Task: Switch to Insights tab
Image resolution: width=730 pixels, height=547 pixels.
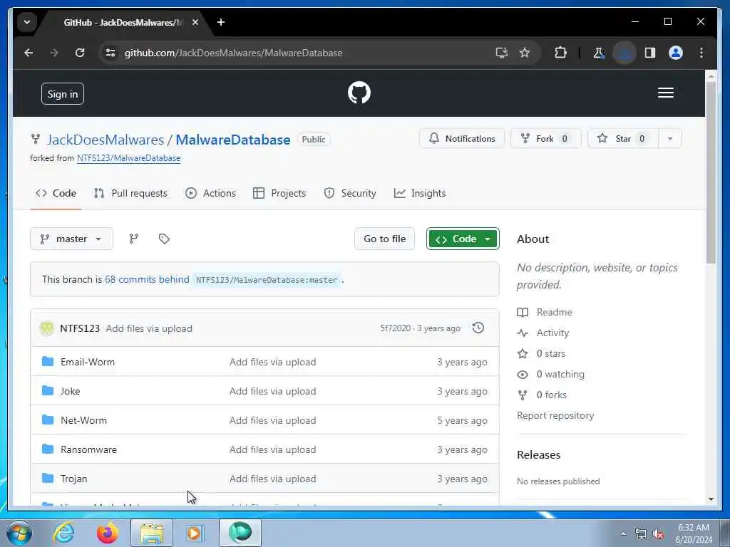Action: pyautogui.click(x=420, y=193)
